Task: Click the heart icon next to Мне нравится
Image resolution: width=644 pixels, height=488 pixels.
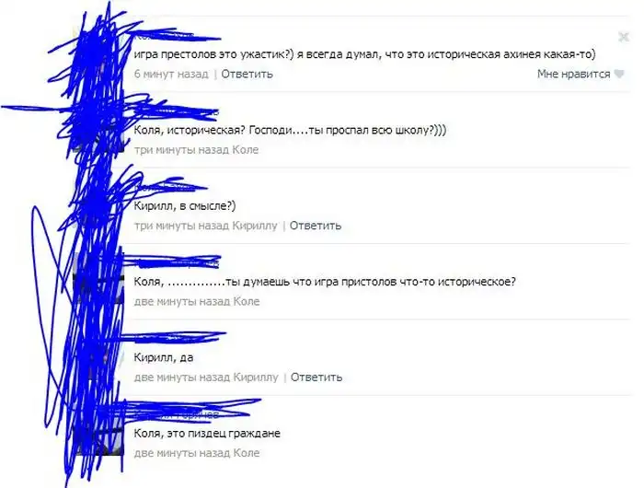Action: click(x=619, y=75)
